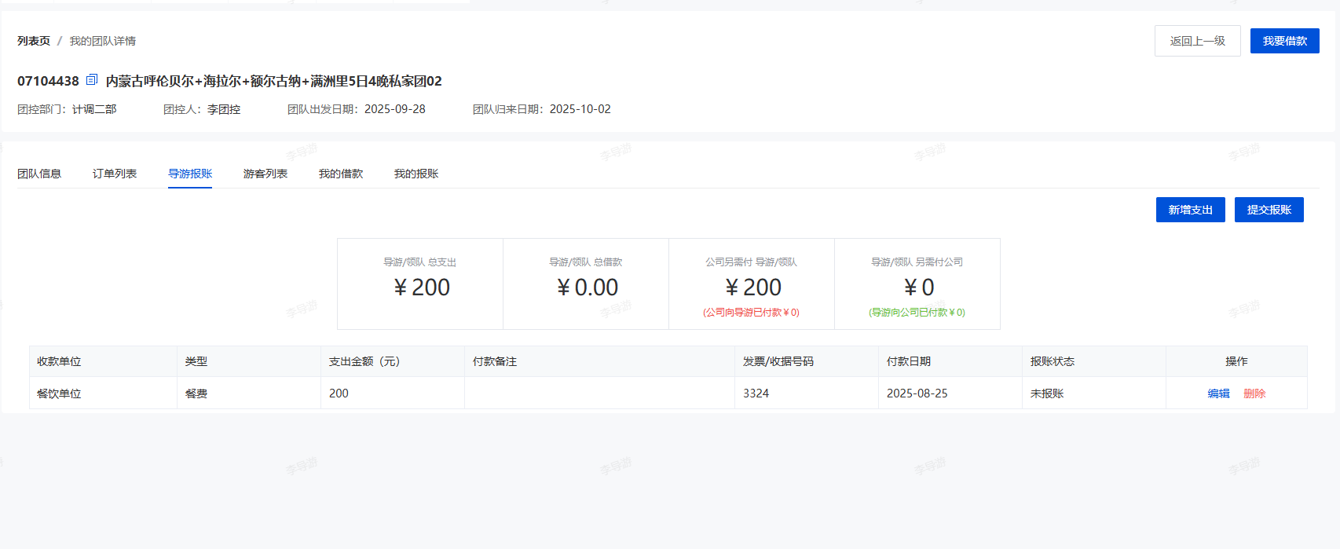Image resolution: width=1340 pixels, height=549 pixels.
Task: Click the 新增支出 button
Action: pos(1190,210)
